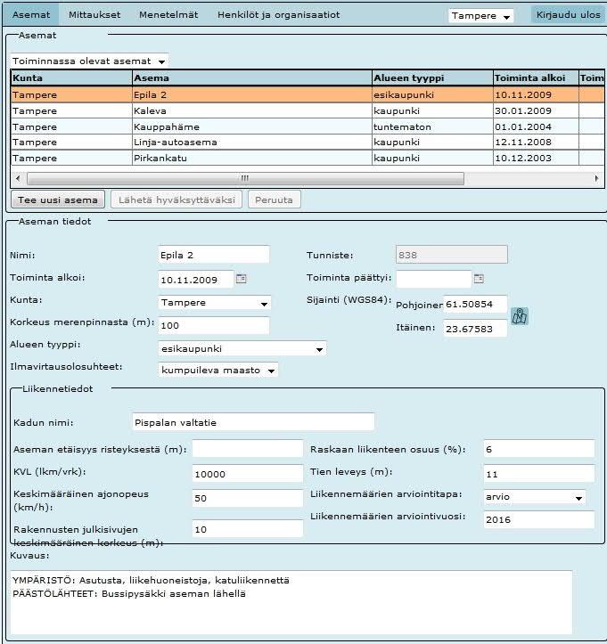Focus the Pohjoinen coordinate field

[475, 305]
